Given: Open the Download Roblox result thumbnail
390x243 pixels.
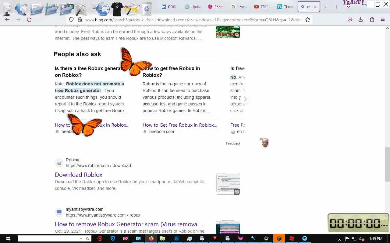Looking at the screenshot, I should point(228,184).
